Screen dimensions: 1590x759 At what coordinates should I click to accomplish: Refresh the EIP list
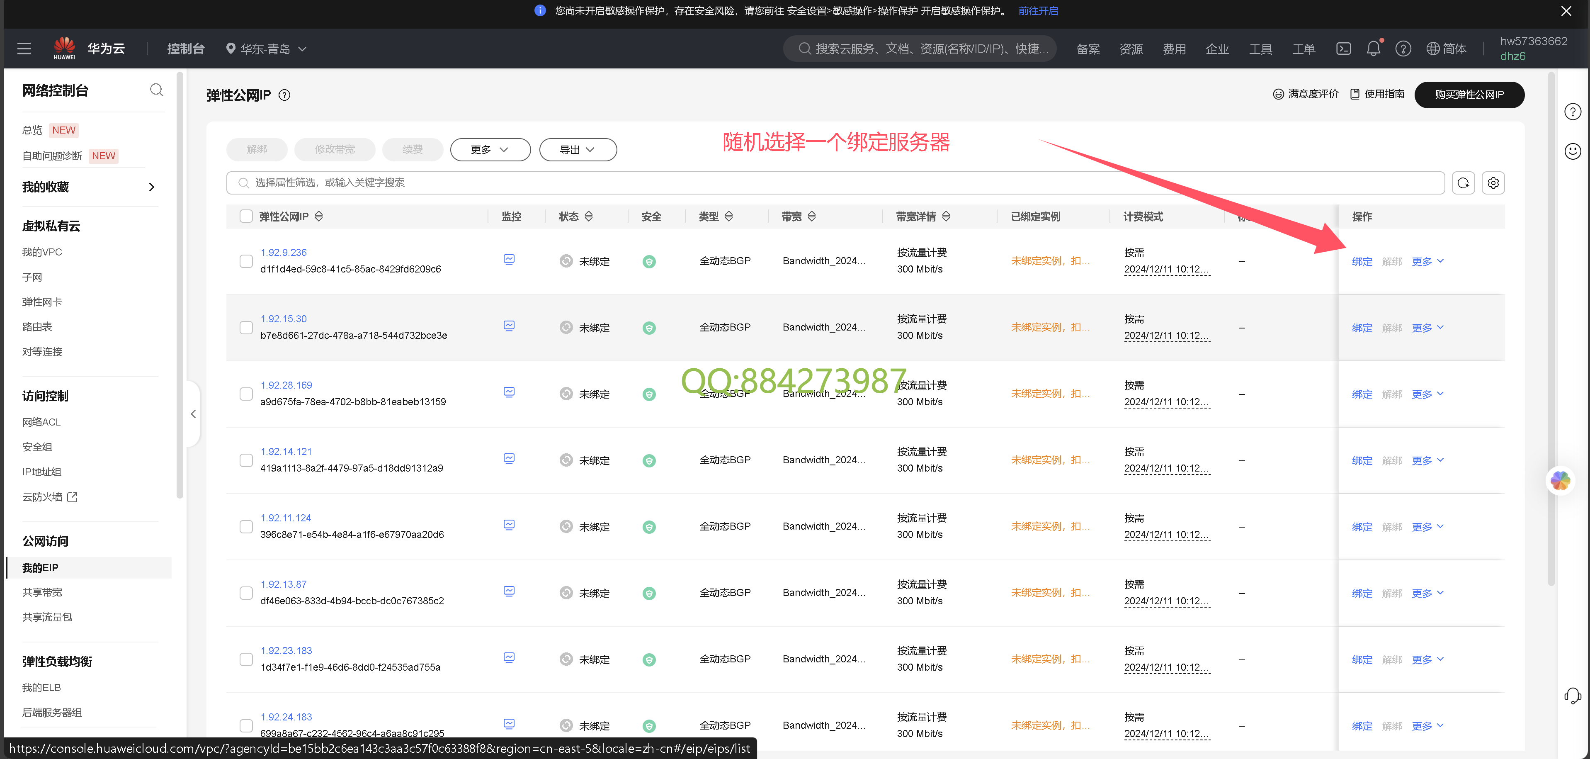(x=1463, y=183)
